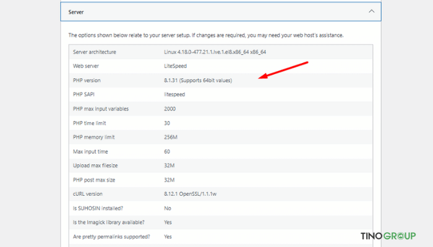Select the 2000 input variables value
The image size is (433, 247).
click(x=170, y=109)
